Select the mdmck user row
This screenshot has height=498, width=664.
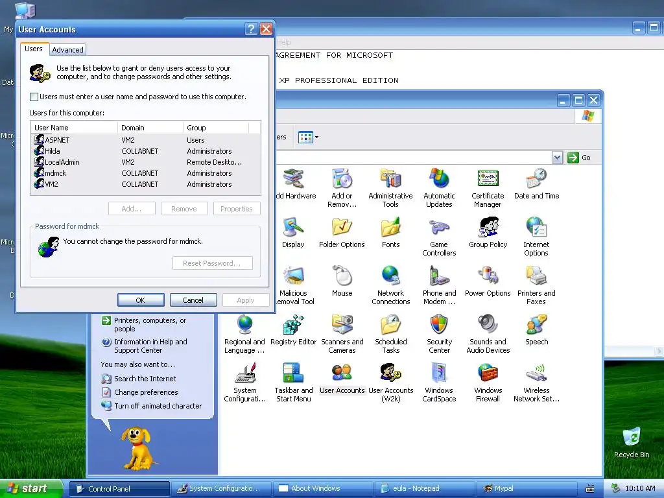pyautogui.click(x=145, y=172)
